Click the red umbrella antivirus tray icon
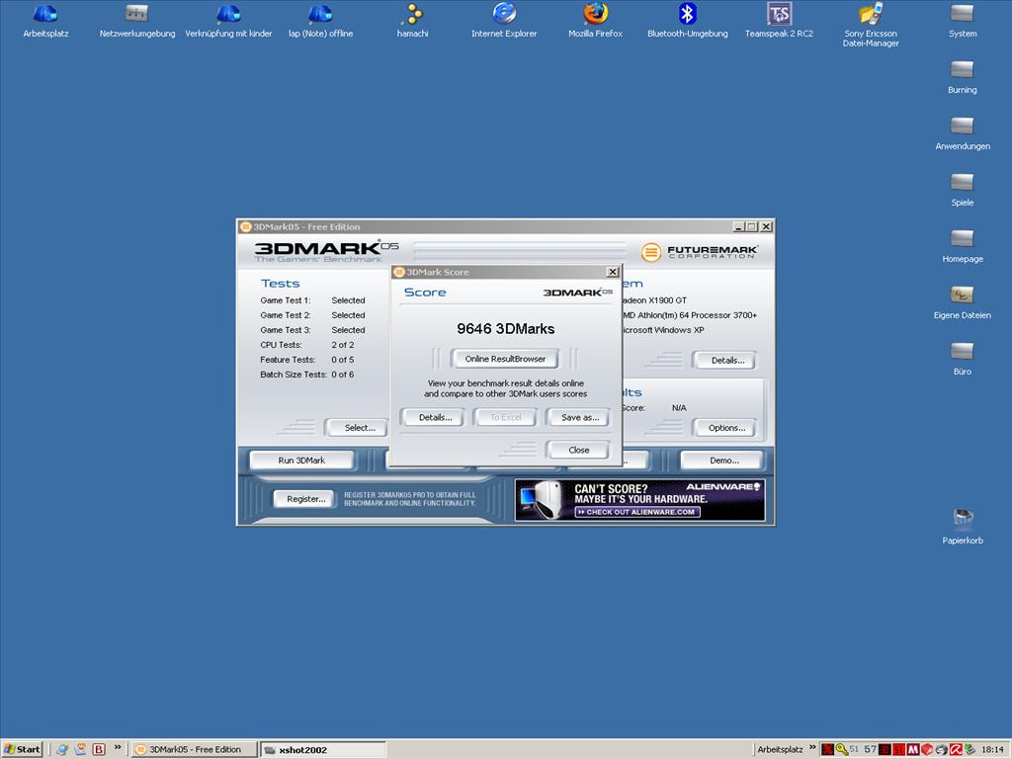Screen dimensions: 1012x759 click(956, 749)
